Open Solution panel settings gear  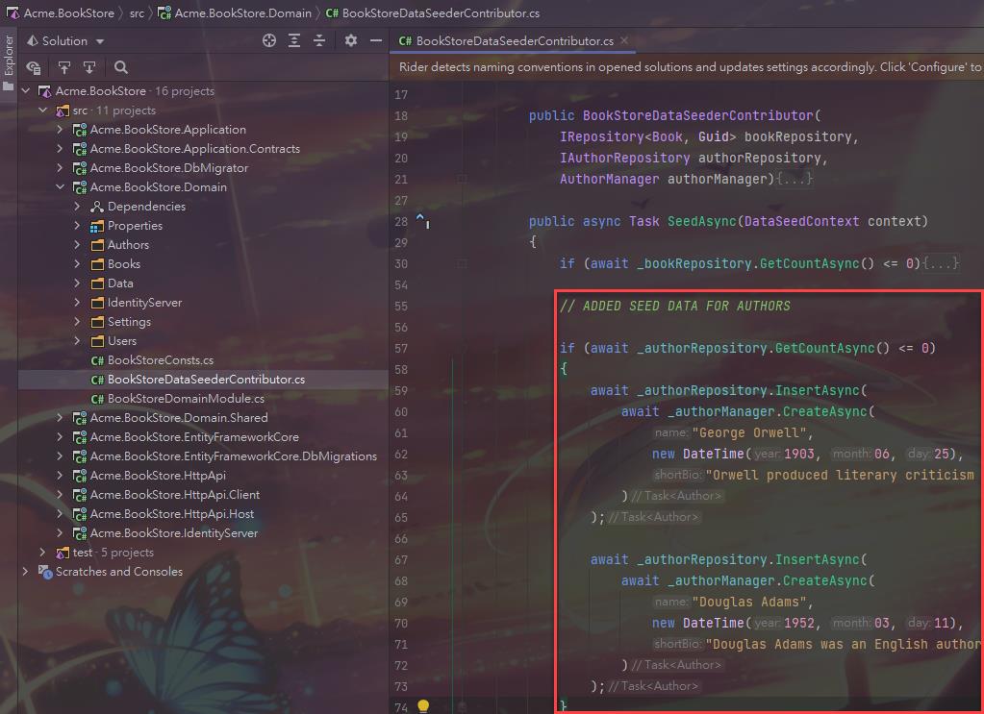point(351,40)
